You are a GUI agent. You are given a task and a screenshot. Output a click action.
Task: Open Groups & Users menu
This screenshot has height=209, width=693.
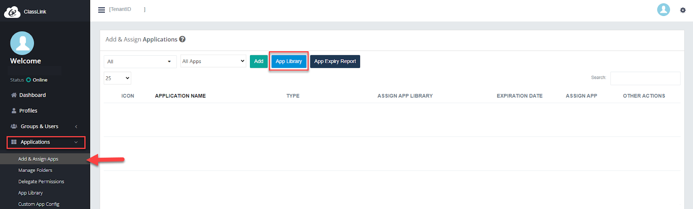pos(45,127)
